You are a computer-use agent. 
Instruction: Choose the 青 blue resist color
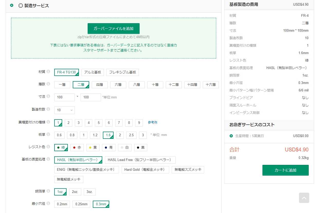point(108,148)
